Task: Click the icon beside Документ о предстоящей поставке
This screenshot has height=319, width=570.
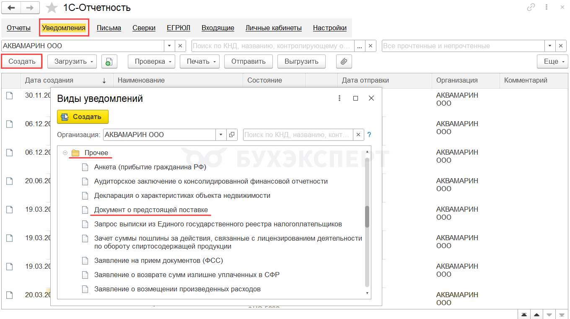Action: coord(85,210)
